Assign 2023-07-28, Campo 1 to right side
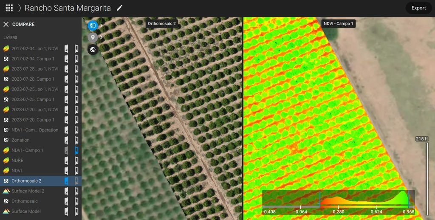 tap(76, 79)
